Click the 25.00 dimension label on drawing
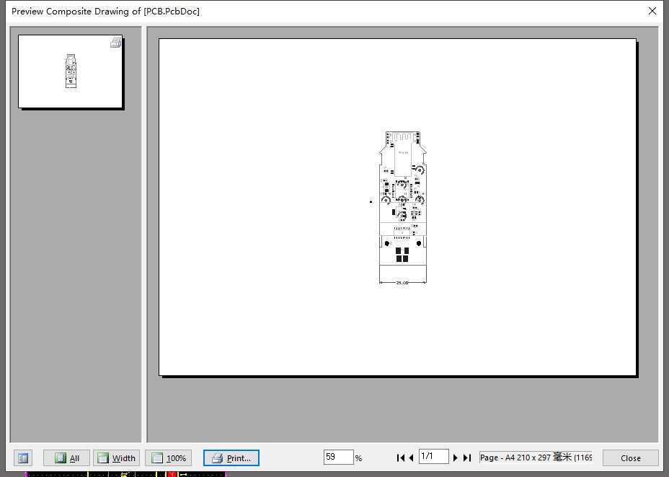The width and height of the screenshot is (669, 477). (x=402, y=283)
